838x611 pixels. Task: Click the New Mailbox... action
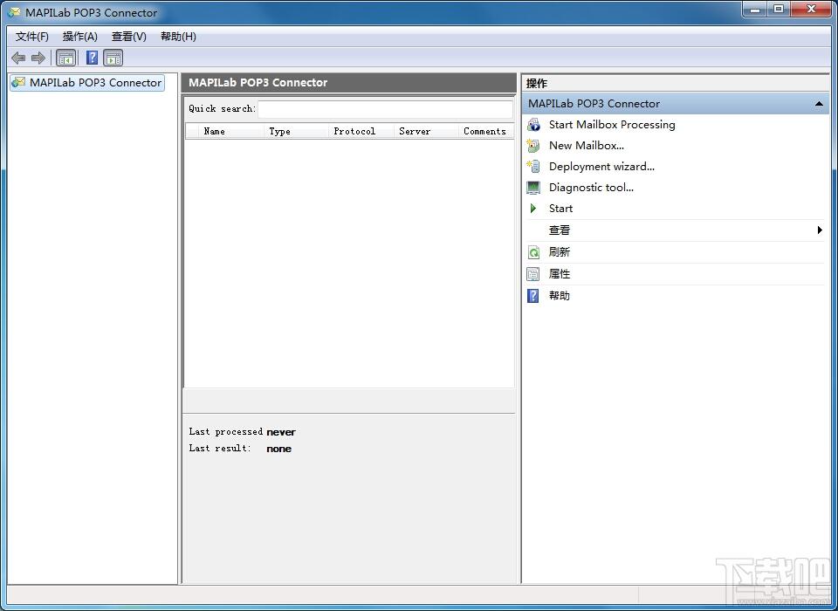point(587,146)
